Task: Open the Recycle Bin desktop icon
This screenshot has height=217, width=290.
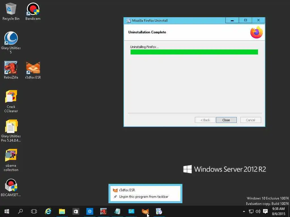Action: click(11, 11)
